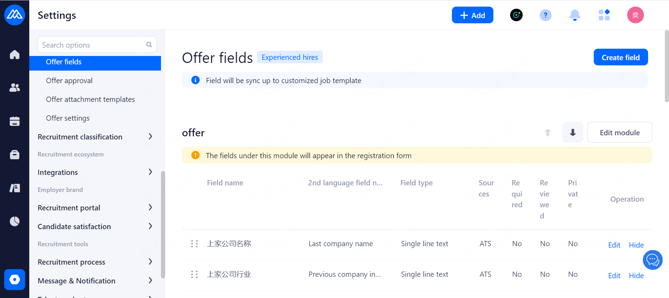Click the notification bell icon
669x298 pixels.
575,15
